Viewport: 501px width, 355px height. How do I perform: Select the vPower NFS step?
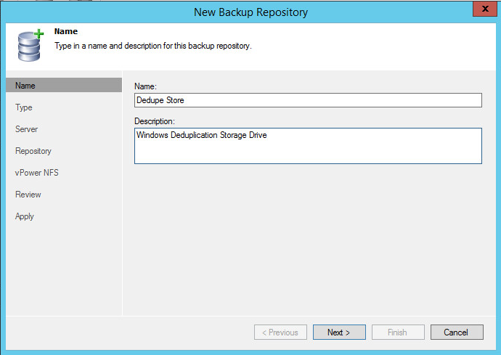[37, 173]
